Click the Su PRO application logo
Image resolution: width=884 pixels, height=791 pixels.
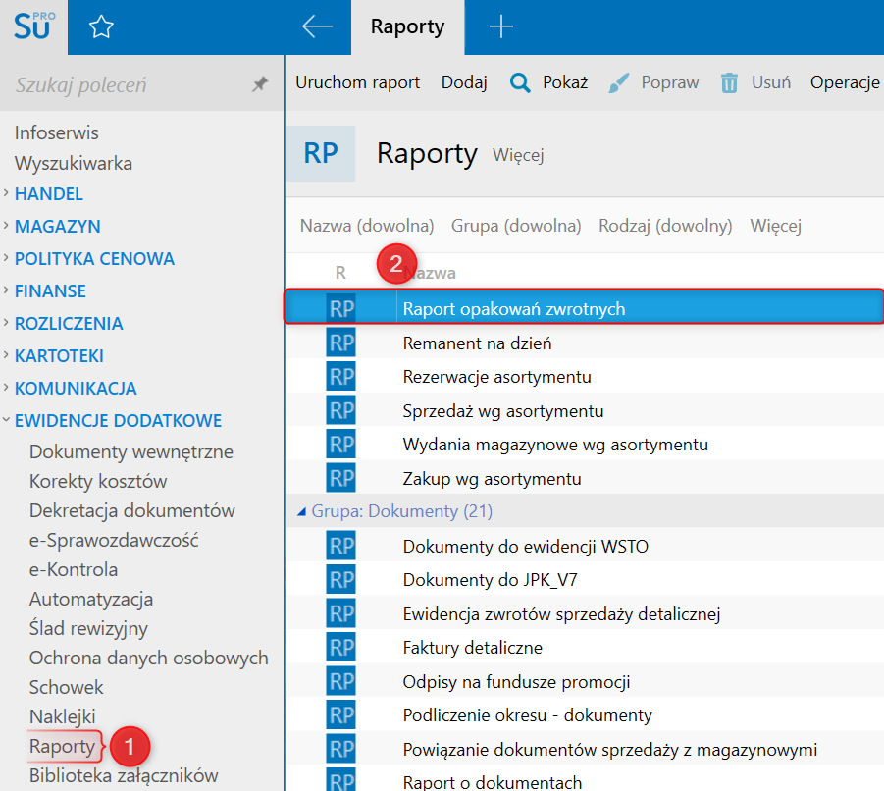tap(33, 26)
